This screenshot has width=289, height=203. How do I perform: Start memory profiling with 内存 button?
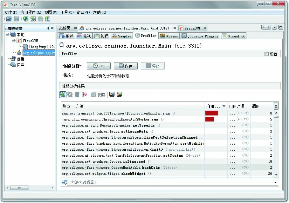(x=126, y=66)
